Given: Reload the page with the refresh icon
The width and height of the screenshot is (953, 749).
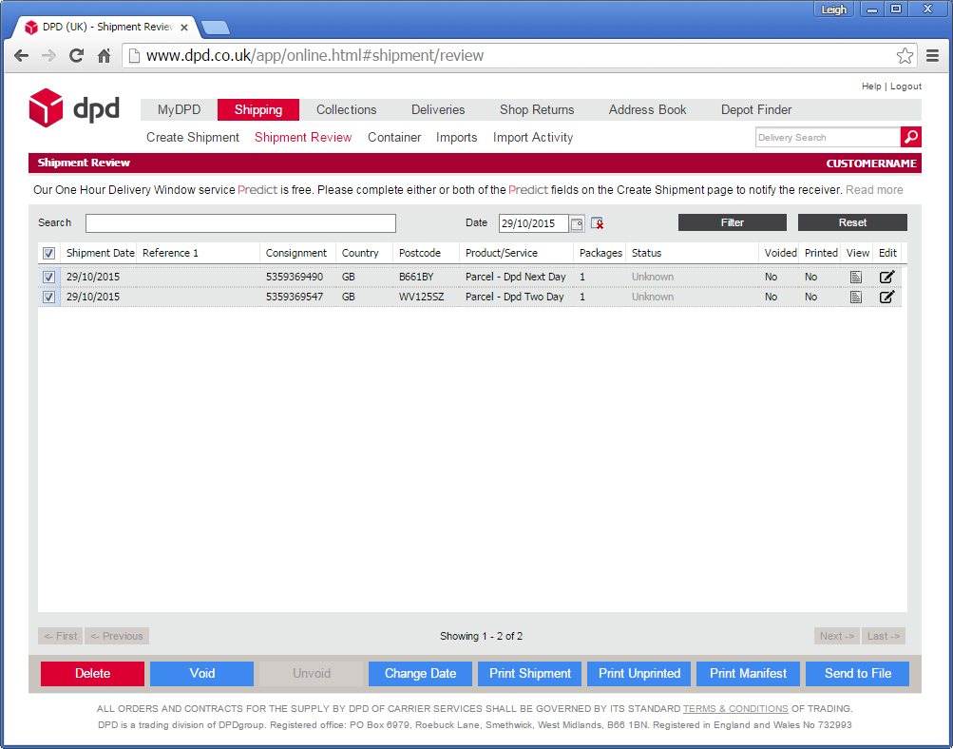Looking at the screenshot, I should (76, 56).
